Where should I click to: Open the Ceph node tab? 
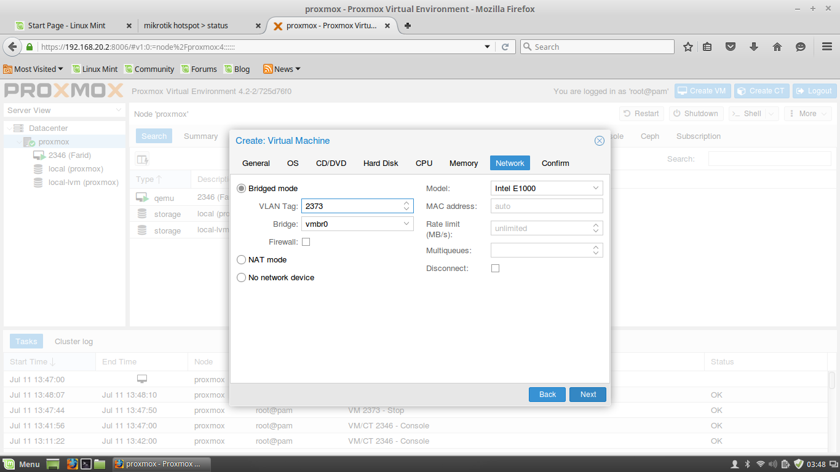[650, 136]
